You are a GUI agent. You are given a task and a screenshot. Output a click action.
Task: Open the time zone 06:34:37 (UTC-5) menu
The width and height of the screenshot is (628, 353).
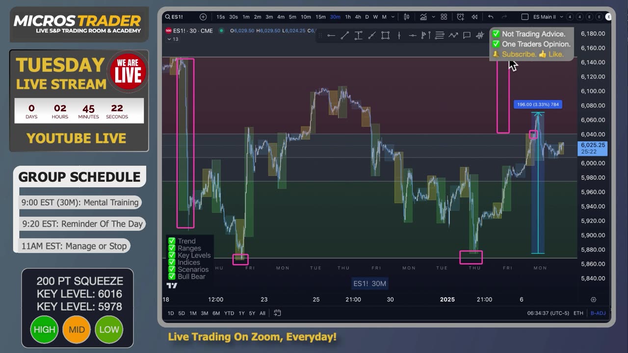[x=548, y=313]
